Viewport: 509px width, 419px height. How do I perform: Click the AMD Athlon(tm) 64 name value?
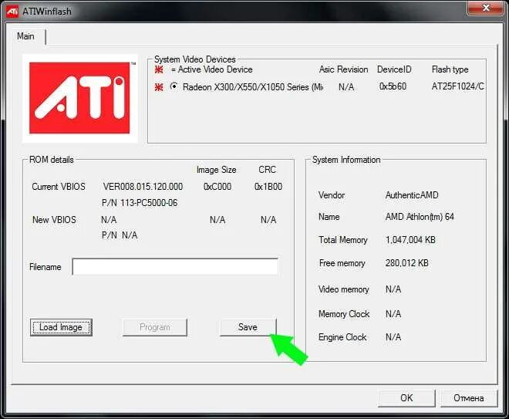[420, 217]
